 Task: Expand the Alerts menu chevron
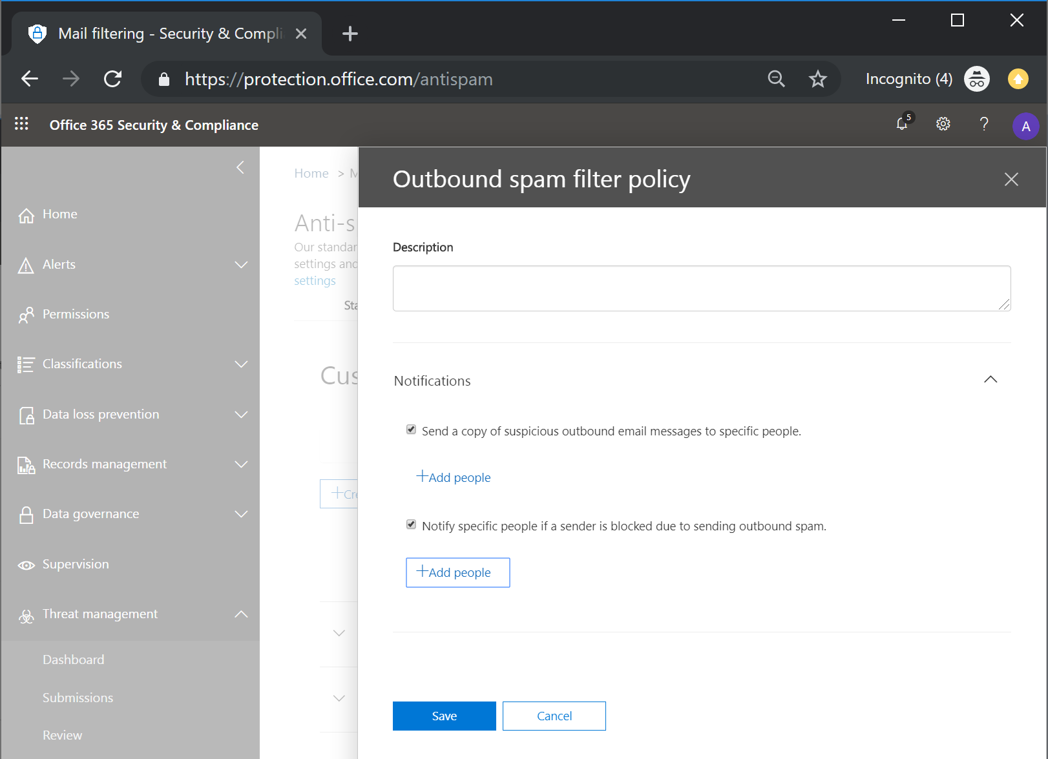click(x=242, y=265)
